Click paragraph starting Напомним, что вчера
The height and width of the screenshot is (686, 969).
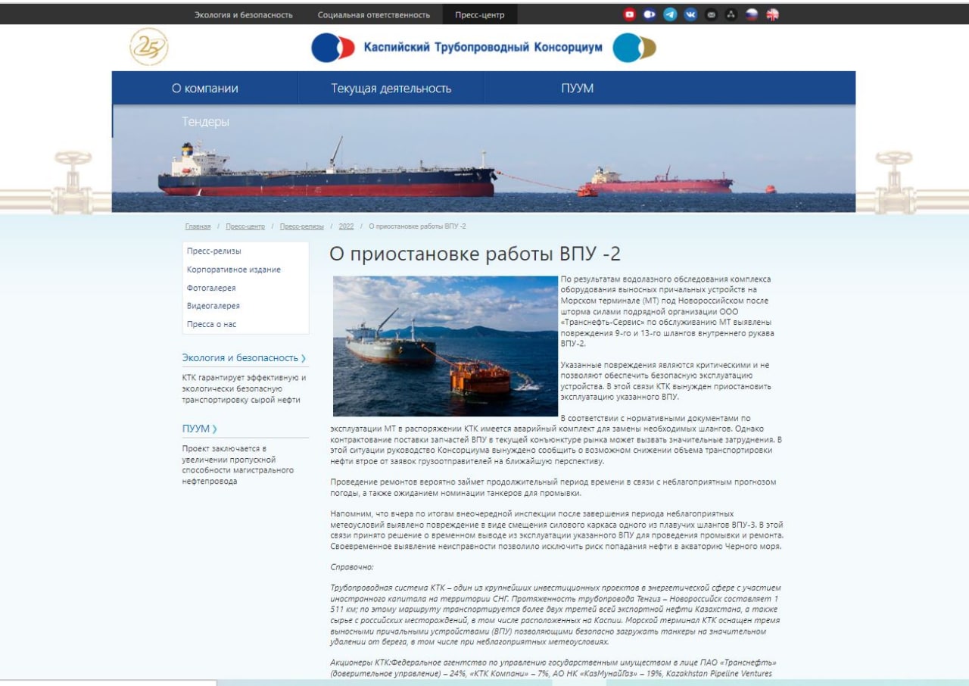tap(557, 530)
